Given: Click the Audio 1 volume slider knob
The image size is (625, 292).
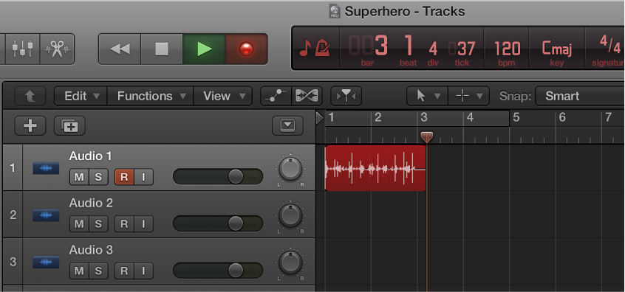Looking at the screenshot, I should [236, 176].
